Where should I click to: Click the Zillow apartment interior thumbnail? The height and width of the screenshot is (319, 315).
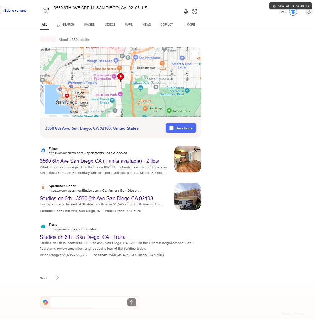coord(188,159)
